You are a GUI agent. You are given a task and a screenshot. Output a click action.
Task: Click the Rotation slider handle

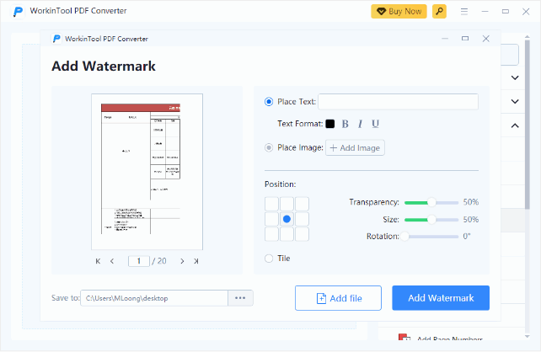[x=404, y=237]
